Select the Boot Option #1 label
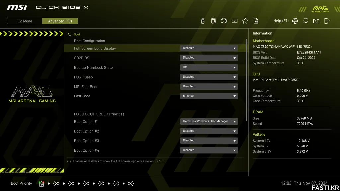 [x=86, y=122]
